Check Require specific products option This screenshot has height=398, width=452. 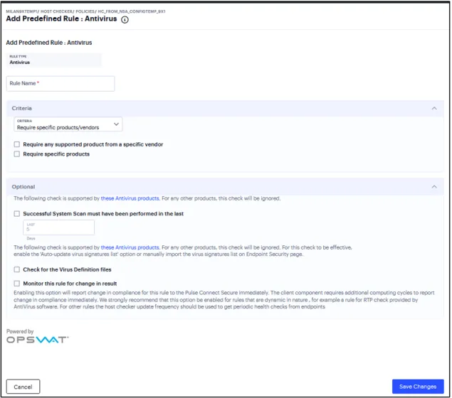(x=17, y=154)
